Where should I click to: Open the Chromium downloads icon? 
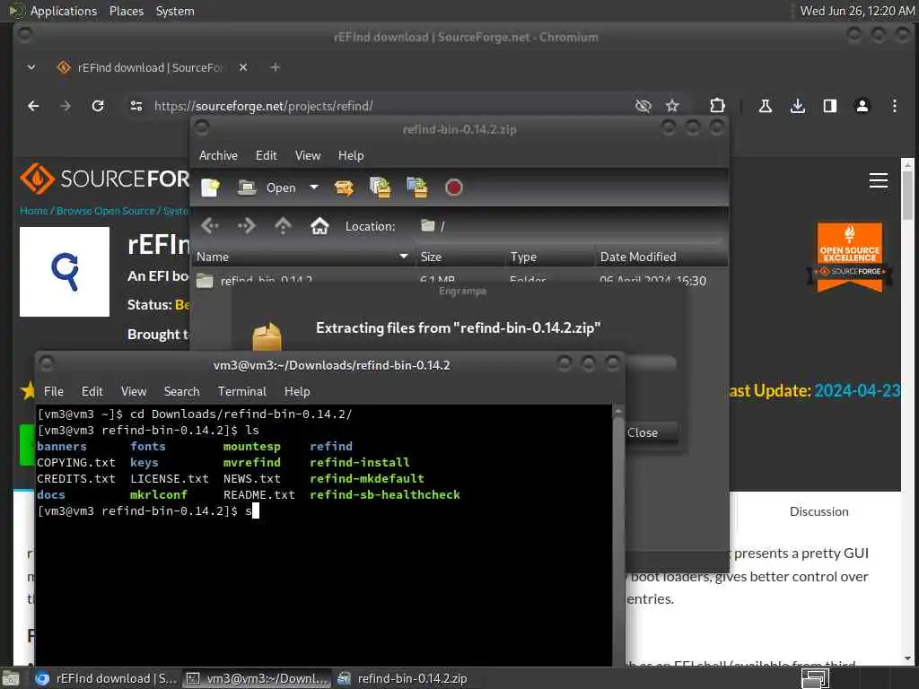coord(797,106)
